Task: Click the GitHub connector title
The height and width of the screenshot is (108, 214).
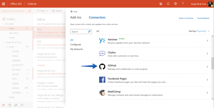Action: [x=112, y=65]
